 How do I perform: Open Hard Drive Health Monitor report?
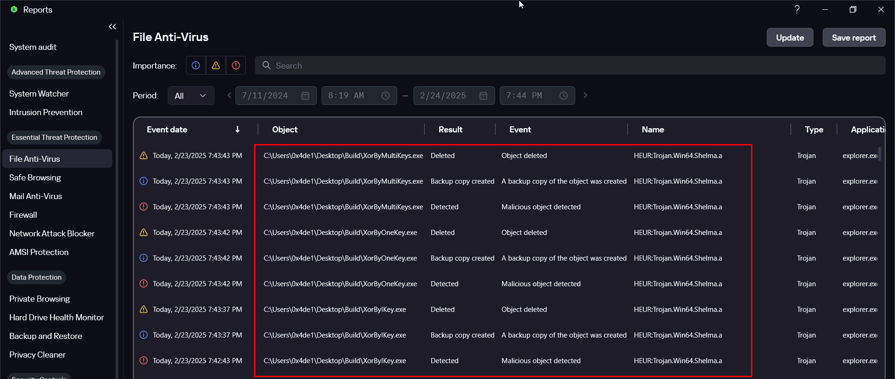point(56,317)
